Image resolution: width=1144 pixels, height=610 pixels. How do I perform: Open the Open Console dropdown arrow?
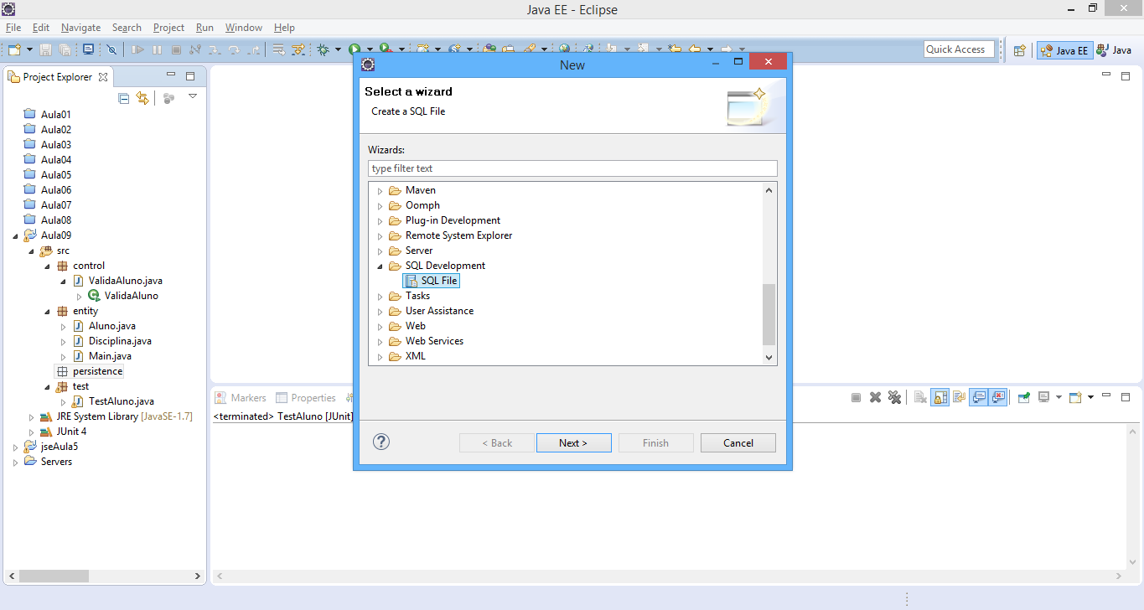[x=1090, y=397]
